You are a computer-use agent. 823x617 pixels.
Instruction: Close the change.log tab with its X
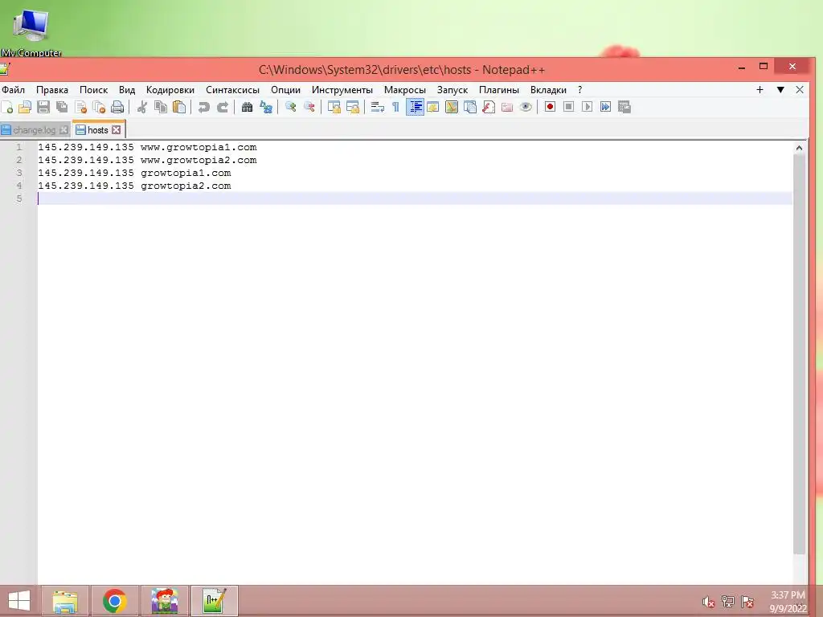(x=63, y=130)
